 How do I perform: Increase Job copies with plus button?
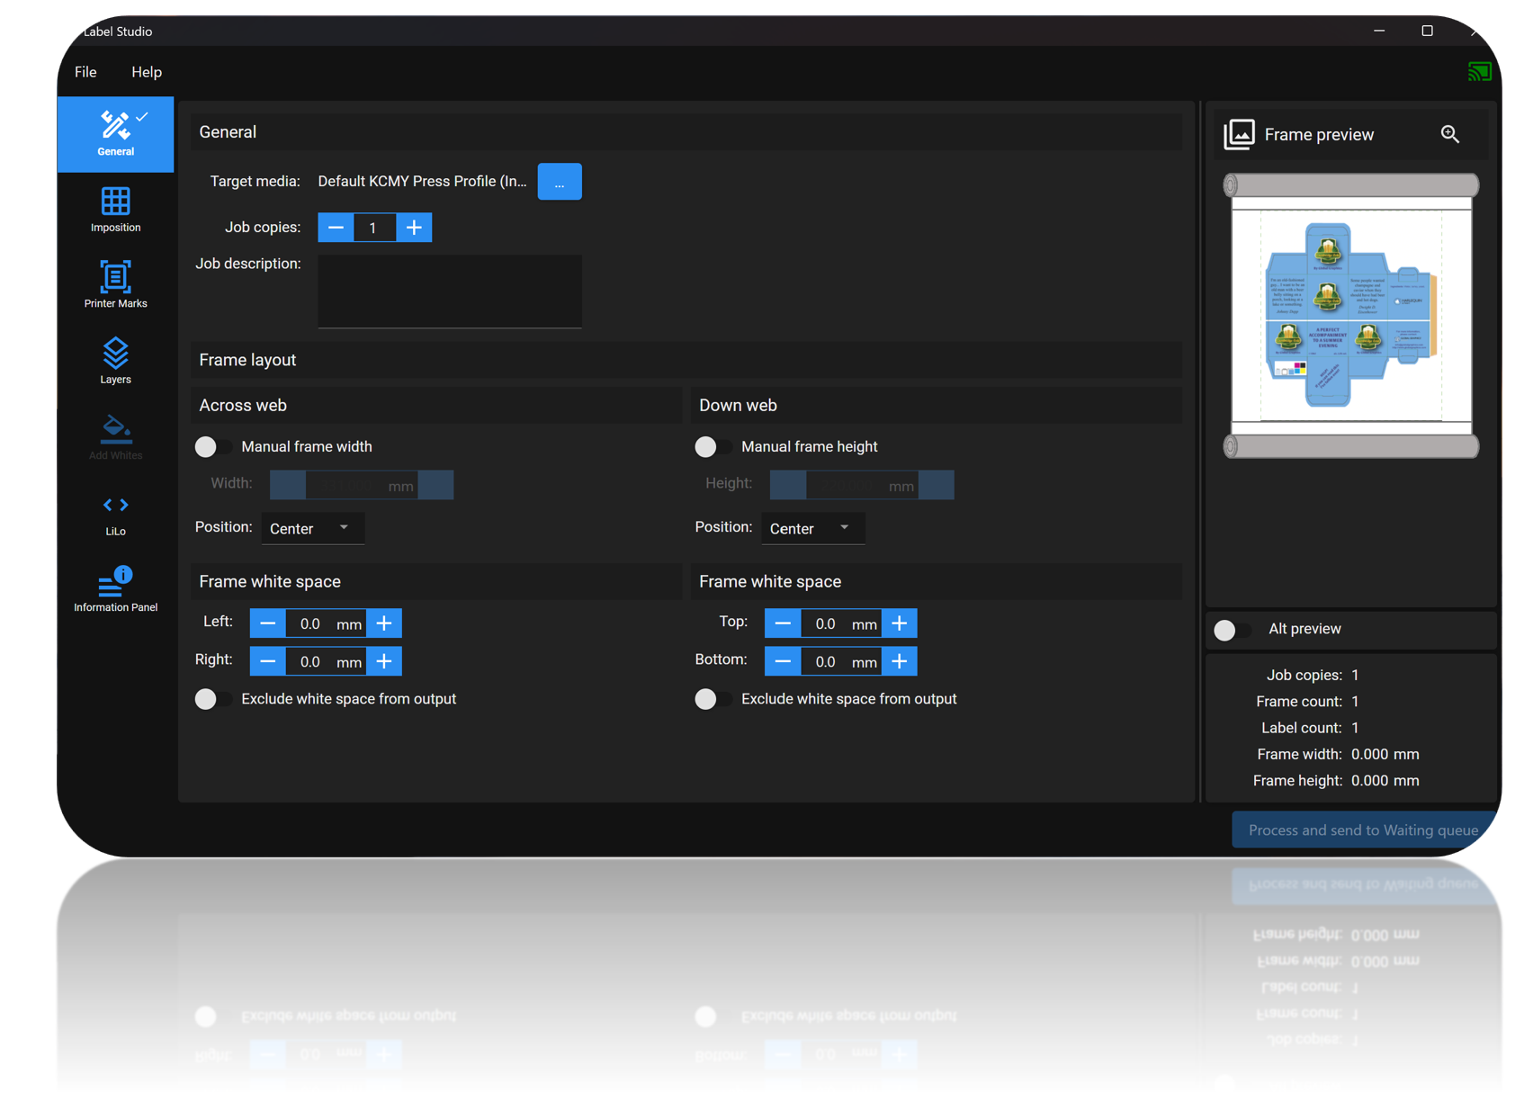click(x=414, y=228)
